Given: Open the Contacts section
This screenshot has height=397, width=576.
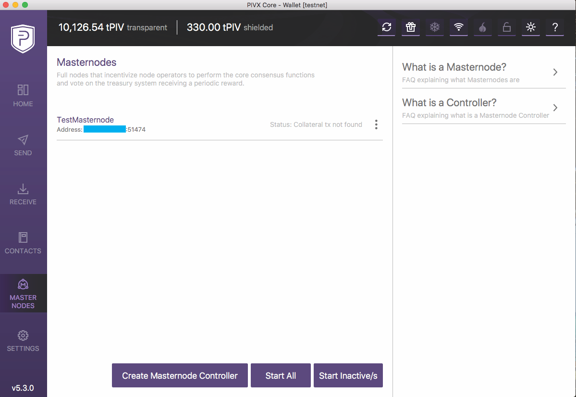Looking at the screenshot, I should (x=23, y=243).
